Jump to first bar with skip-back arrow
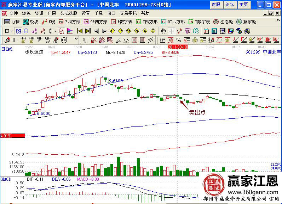The image size is (282, 204). [x=80, y=31]
